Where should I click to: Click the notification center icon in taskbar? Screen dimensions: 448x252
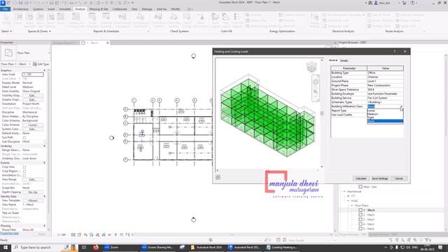point(440,247)
